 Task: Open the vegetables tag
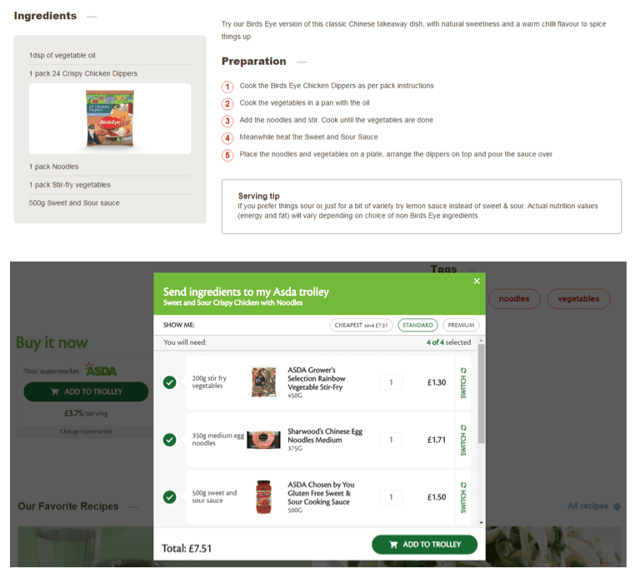(578, 299)
